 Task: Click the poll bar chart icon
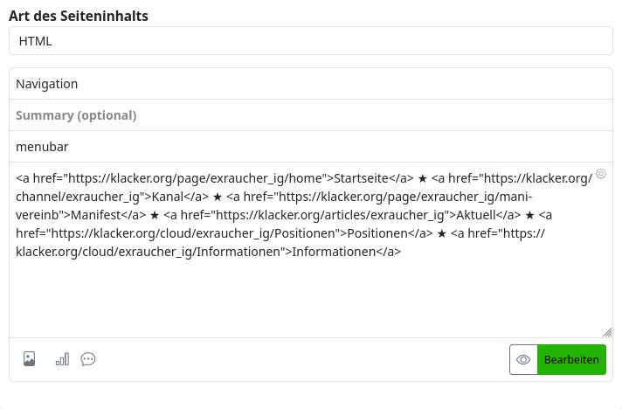click(x=62, y=359)
